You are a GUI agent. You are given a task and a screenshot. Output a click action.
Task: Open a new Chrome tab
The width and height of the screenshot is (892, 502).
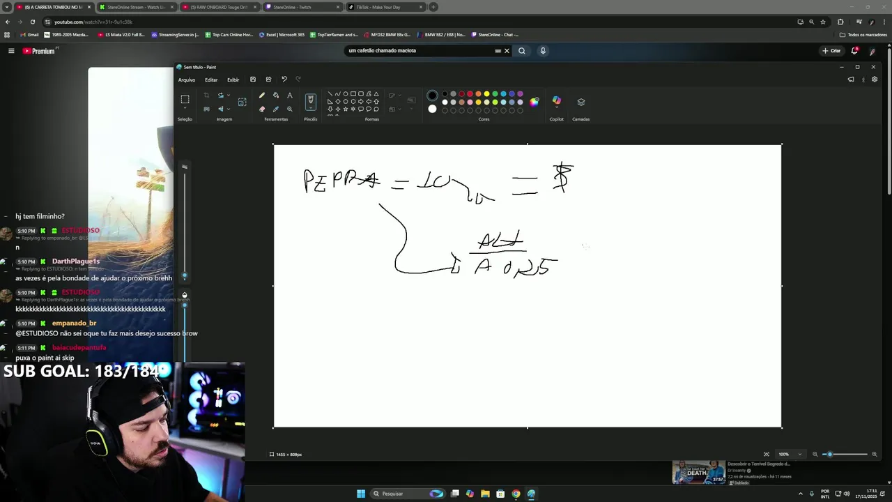(433, 7)
